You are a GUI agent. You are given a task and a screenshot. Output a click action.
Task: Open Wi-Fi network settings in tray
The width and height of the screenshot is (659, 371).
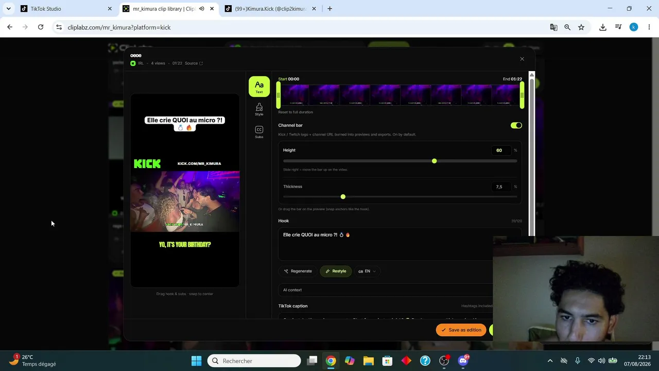coord(591,361)
